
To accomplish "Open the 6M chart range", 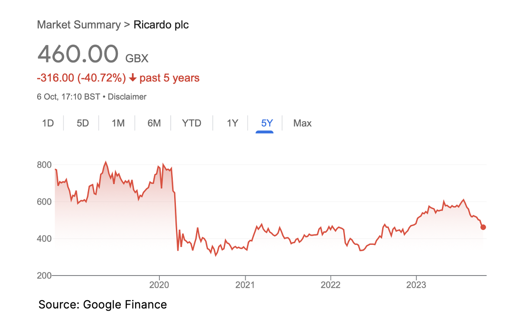I will (154, 123).
